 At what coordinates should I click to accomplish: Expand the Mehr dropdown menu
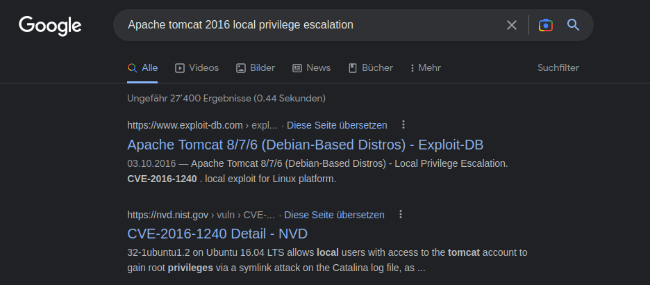tap(425, 68)
